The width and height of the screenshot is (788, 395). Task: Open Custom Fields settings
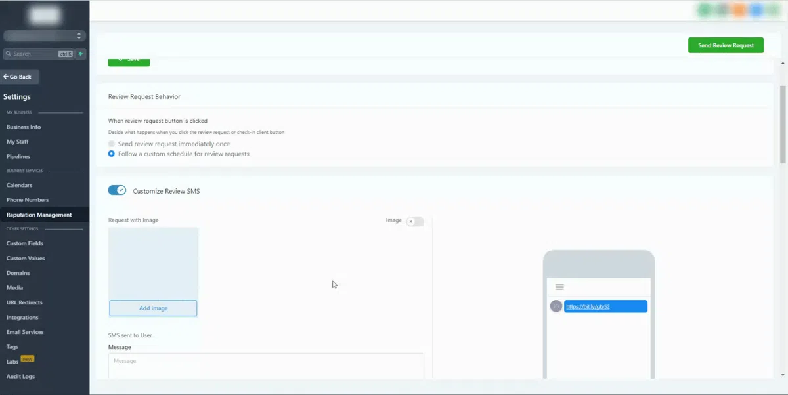25,243
